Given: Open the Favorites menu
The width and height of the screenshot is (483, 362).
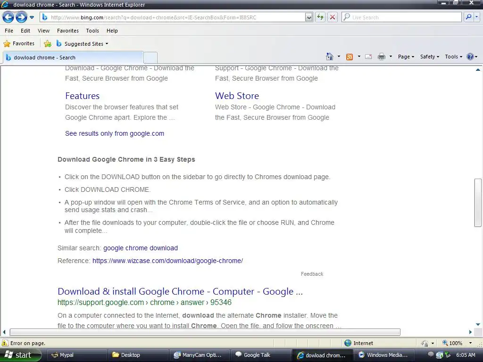Looking at the screenshot, I should (x=68, y=31).
